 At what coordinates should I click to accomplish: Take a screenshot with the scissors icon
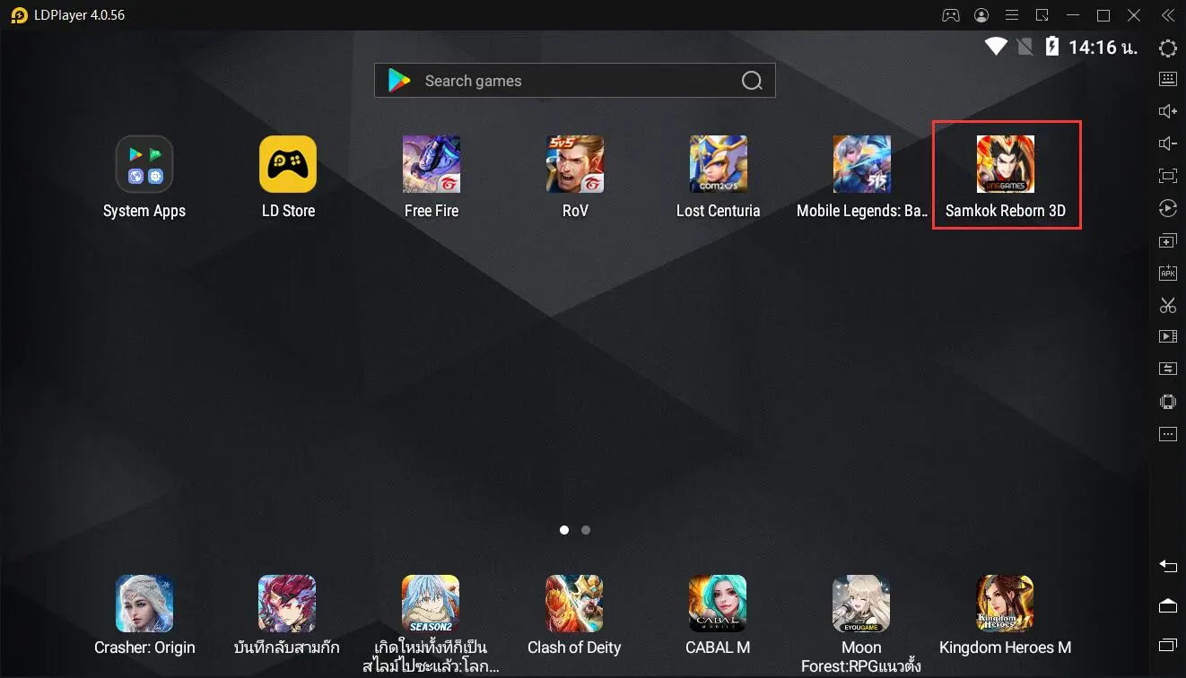[1167, 305]
